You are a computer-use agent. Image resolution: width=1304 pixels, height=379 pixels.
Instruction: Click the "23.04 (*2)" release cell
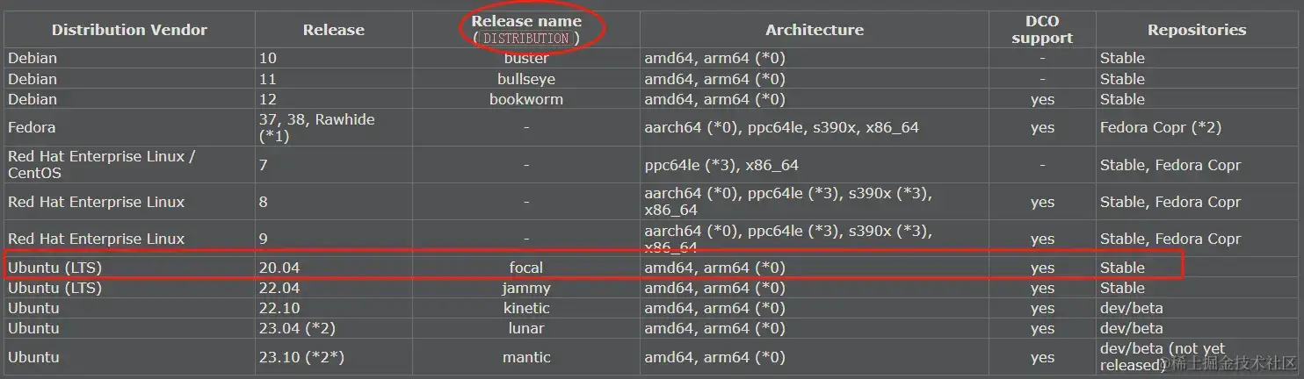[x=334, y=328]
